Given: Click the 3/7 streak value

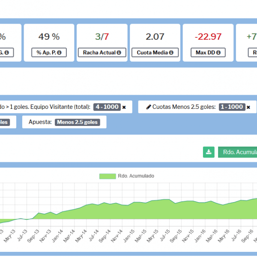Looking at the screenshot, I should pos(102,36).
